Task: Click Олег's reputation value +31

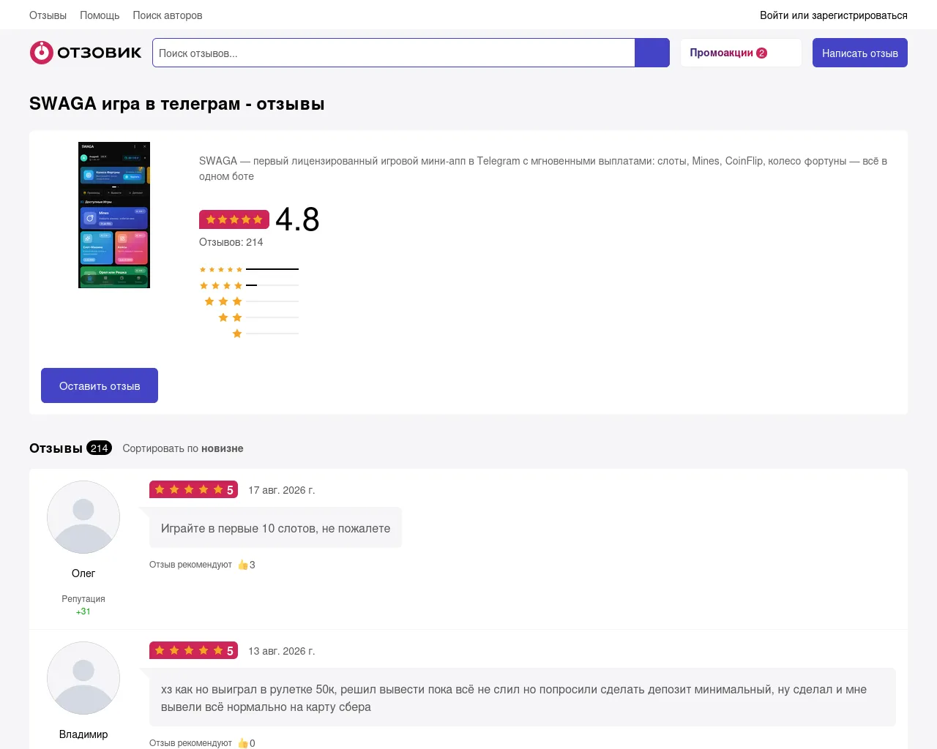Action: point(83,611)
